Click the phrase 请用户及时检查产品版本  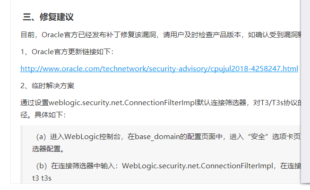click(202, 35)
